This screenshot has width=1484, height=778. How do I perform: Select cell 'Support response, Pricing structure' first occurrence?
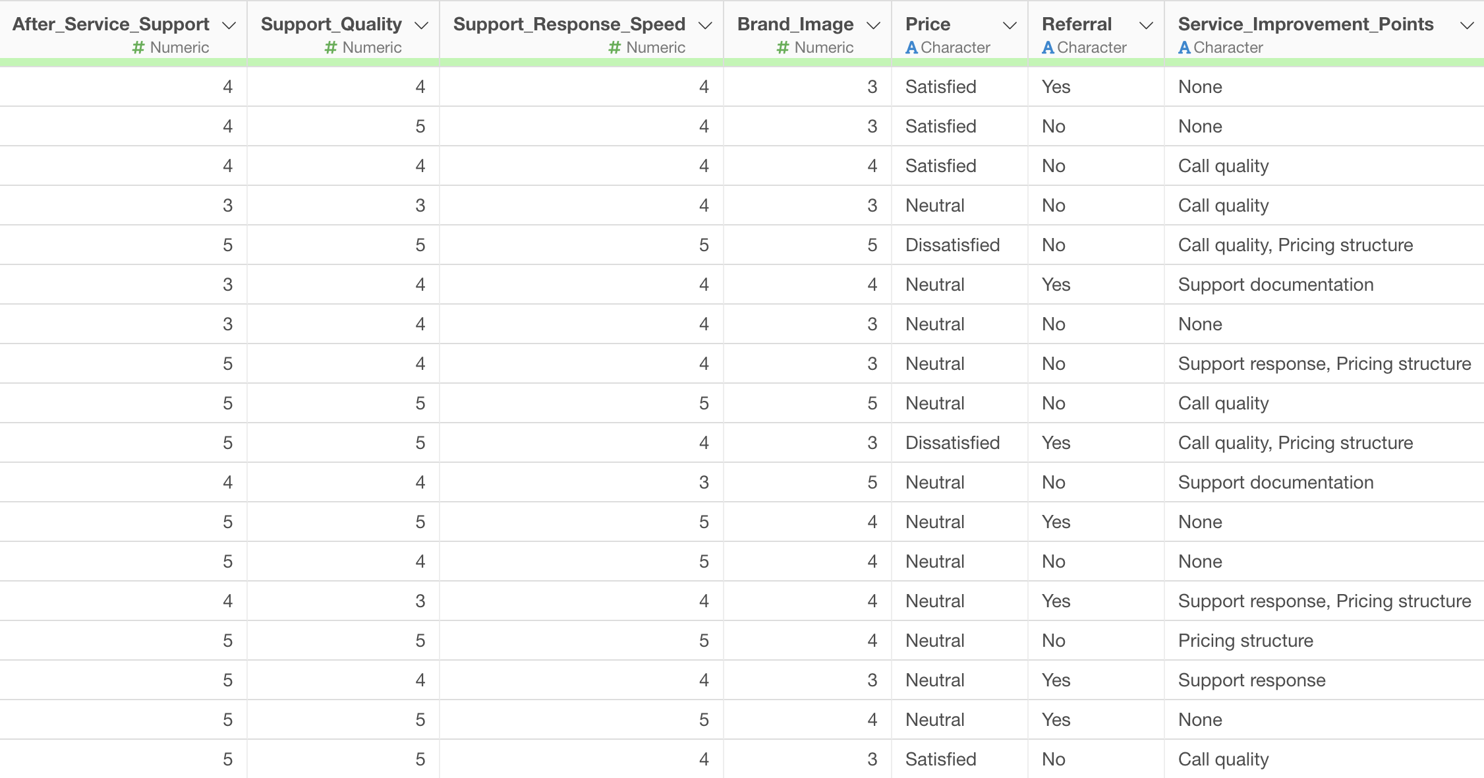click(x=1324, y=364)
